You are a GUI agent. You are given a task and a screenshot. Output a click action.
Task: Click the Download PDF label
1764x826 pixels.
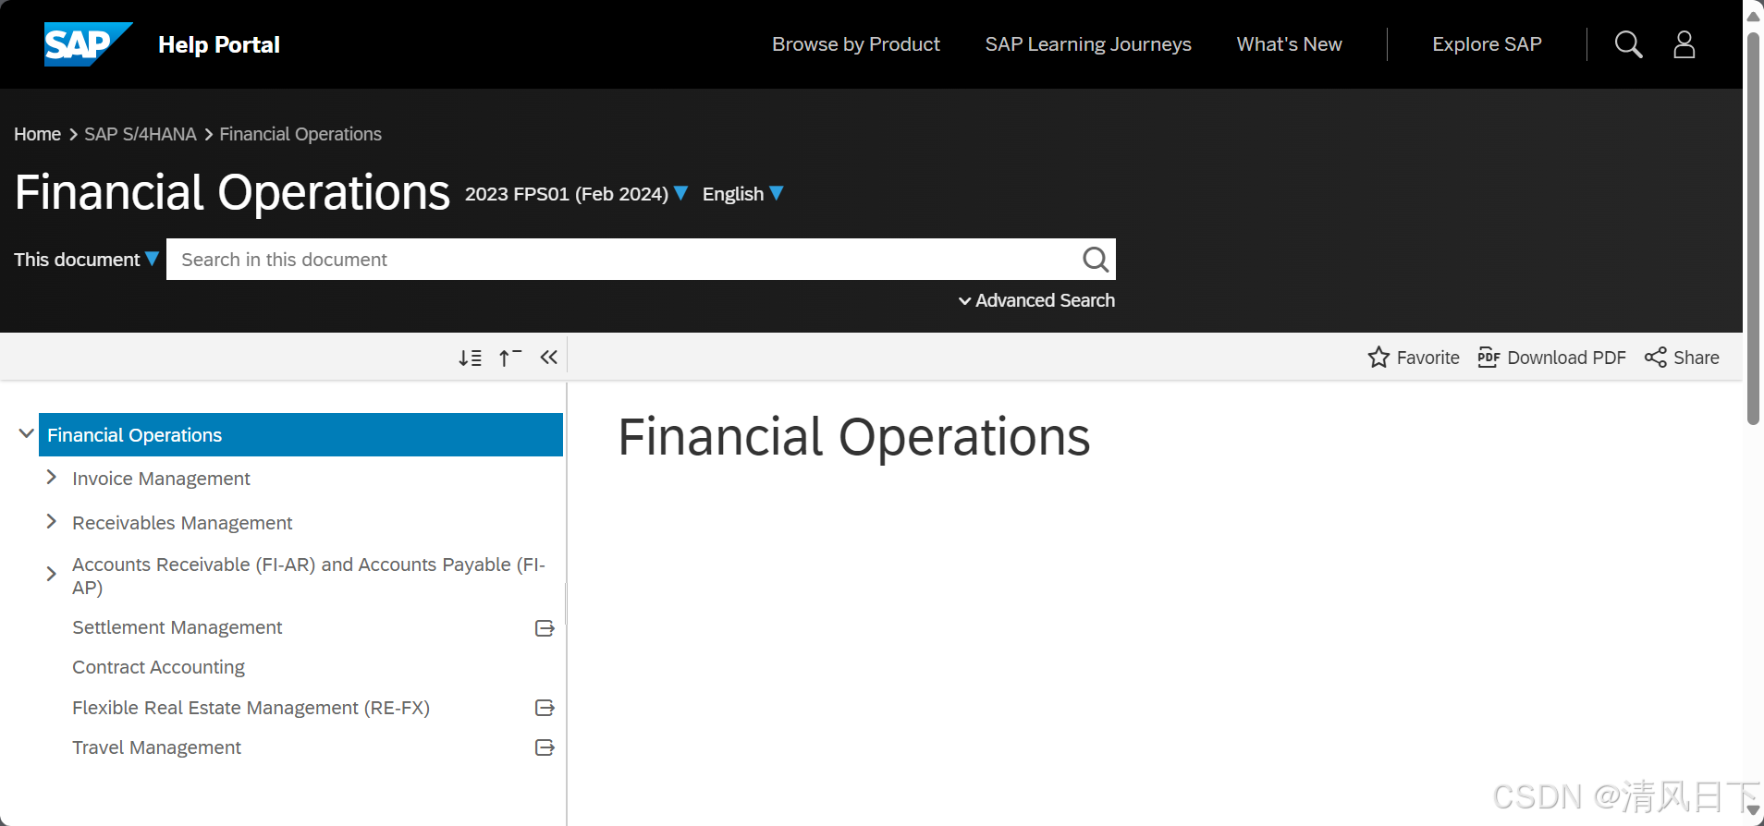coord(1566,358)
